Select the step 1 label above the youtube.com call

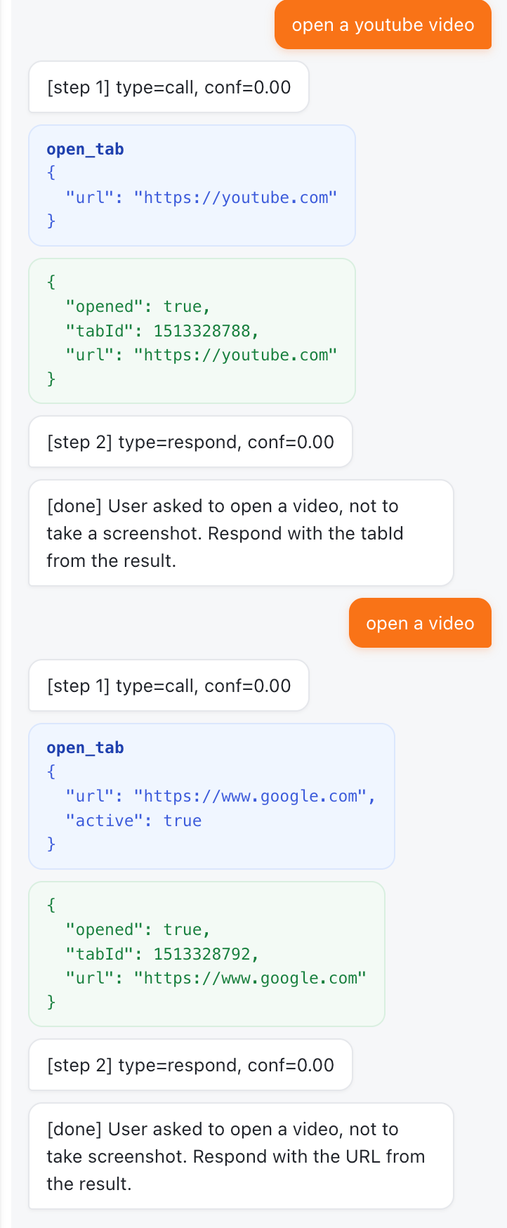(169, 87)
